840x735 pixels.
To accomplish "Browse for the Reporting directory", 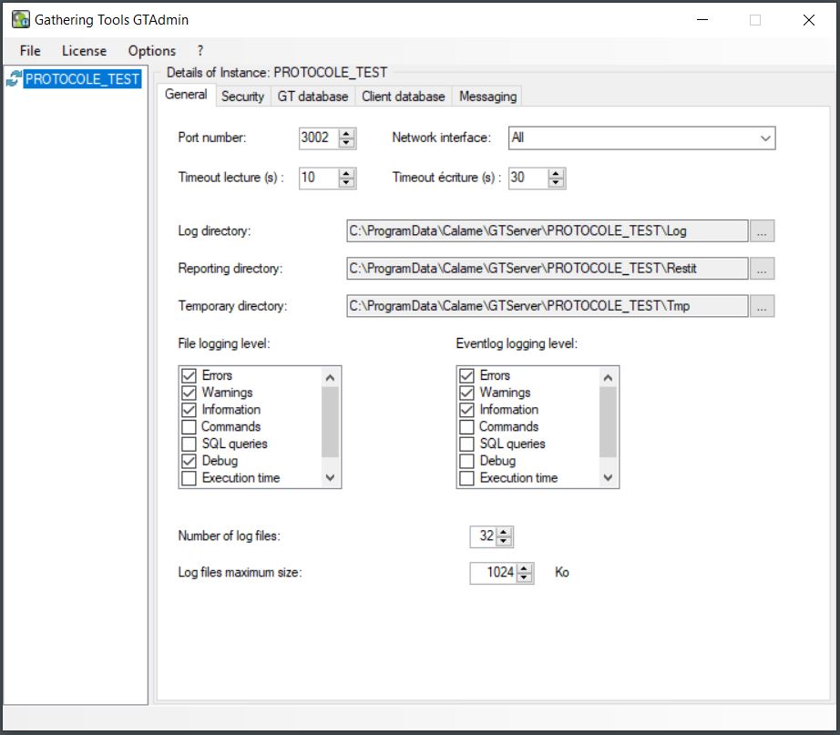I will 762,269.
